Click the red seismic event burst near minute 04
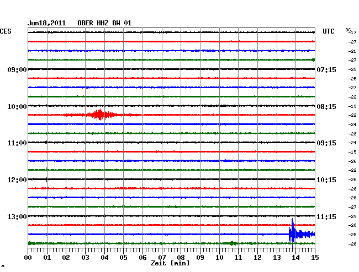 [x=100, y=115]
